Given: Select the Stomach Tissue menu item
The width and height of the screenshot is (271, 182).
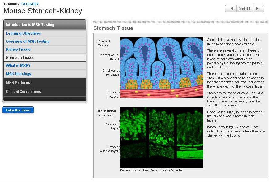Looking at the screenshot, I should (20, 58).
